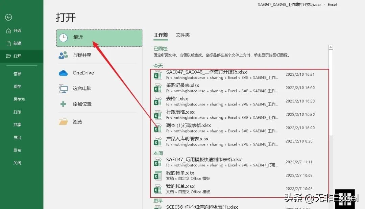Viewport: 365px width, 209px height.
Task: Open file 产品入库明细表.xlsx by name
Action: pyautogui.click(x=187, y=139)
